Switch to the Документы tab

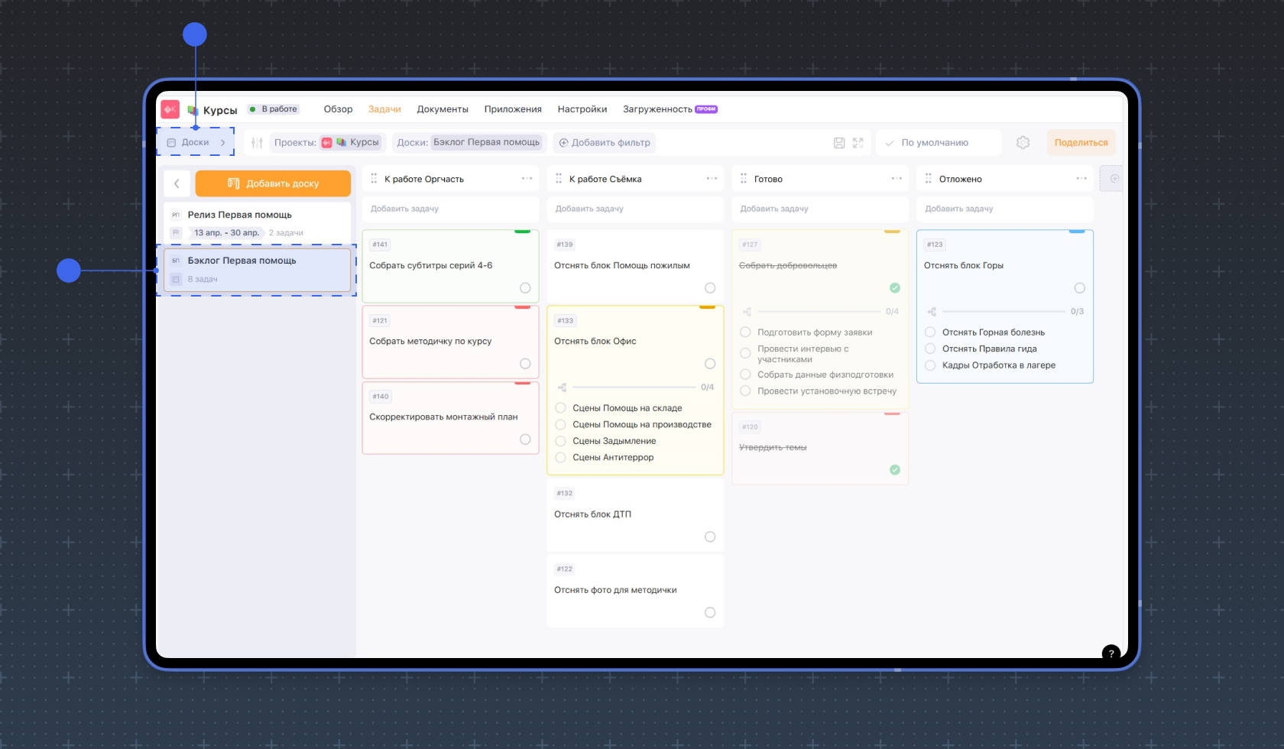tap(442, 109)
